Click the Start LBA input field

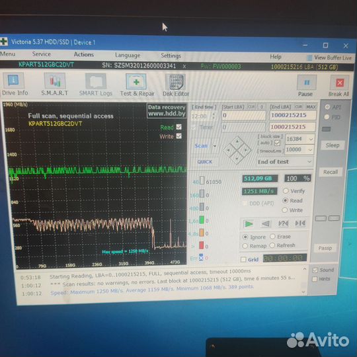243,116
